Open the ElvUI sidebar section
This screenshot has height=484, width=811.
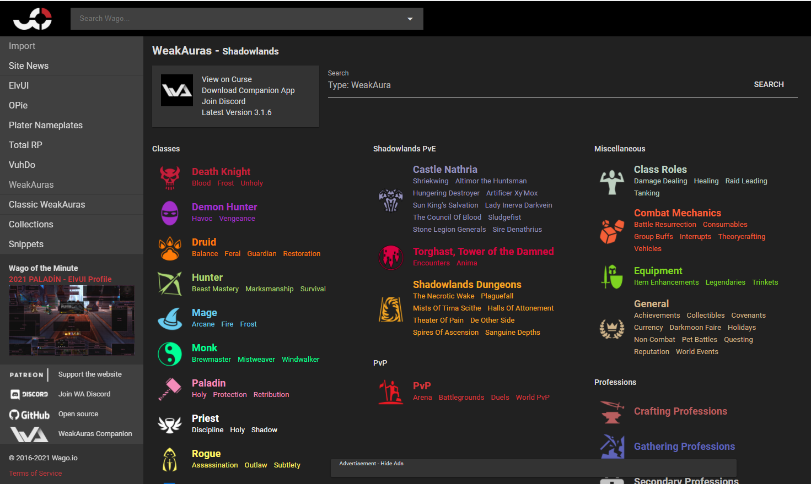[x=72, y=86]
